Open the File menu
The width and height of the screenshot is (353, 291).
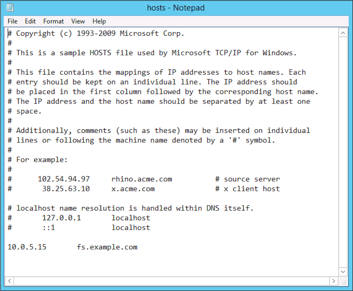coord(12,21)
